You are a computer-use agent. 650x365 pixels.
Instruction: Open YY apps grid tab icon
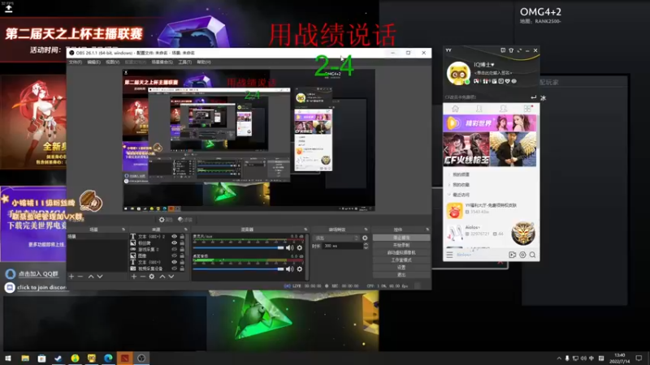[x=527, y=109]
